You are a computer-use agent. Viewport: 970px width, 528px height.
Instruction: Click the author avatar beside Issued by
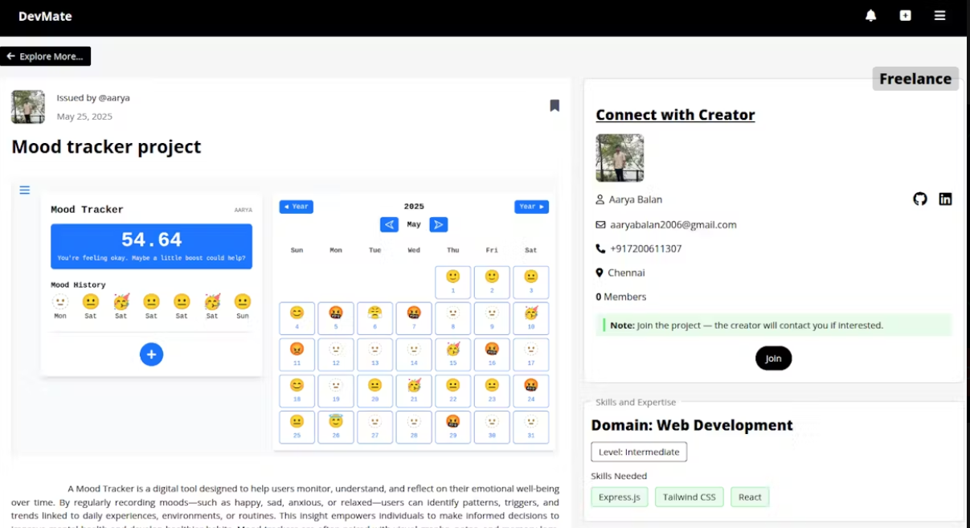point(28,107)
